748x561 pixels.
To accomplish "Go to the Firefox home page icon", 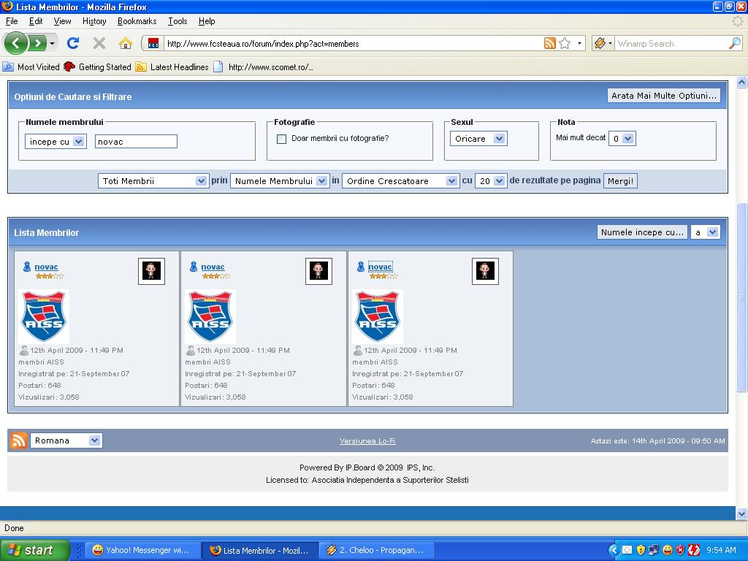I will pyautogui.click(x=126, y=43).
